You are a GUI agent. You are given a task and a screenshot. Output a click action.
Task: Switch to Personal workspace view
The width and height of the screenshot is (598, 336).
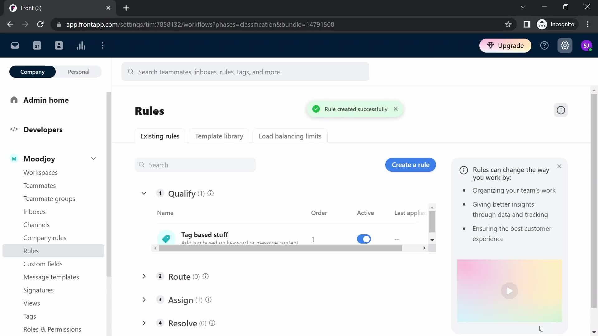[78, 72]
